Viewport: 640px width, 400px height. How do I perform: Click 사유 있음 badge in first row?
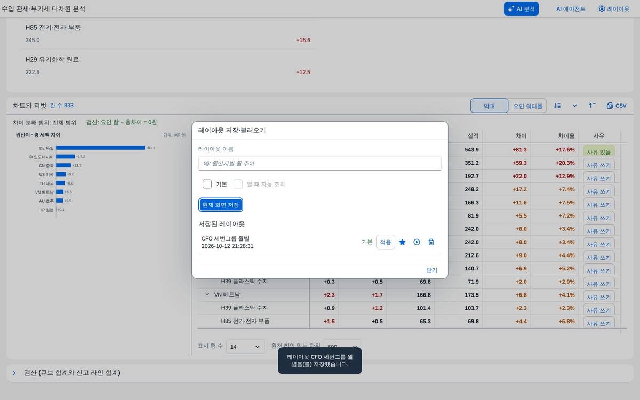click(x=599, y=151)
